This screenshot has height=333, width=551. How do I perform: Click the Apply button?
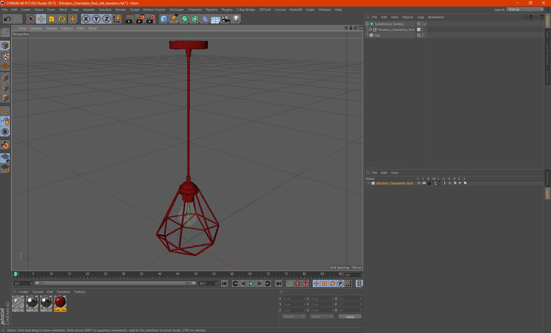[x=350, y=317]
